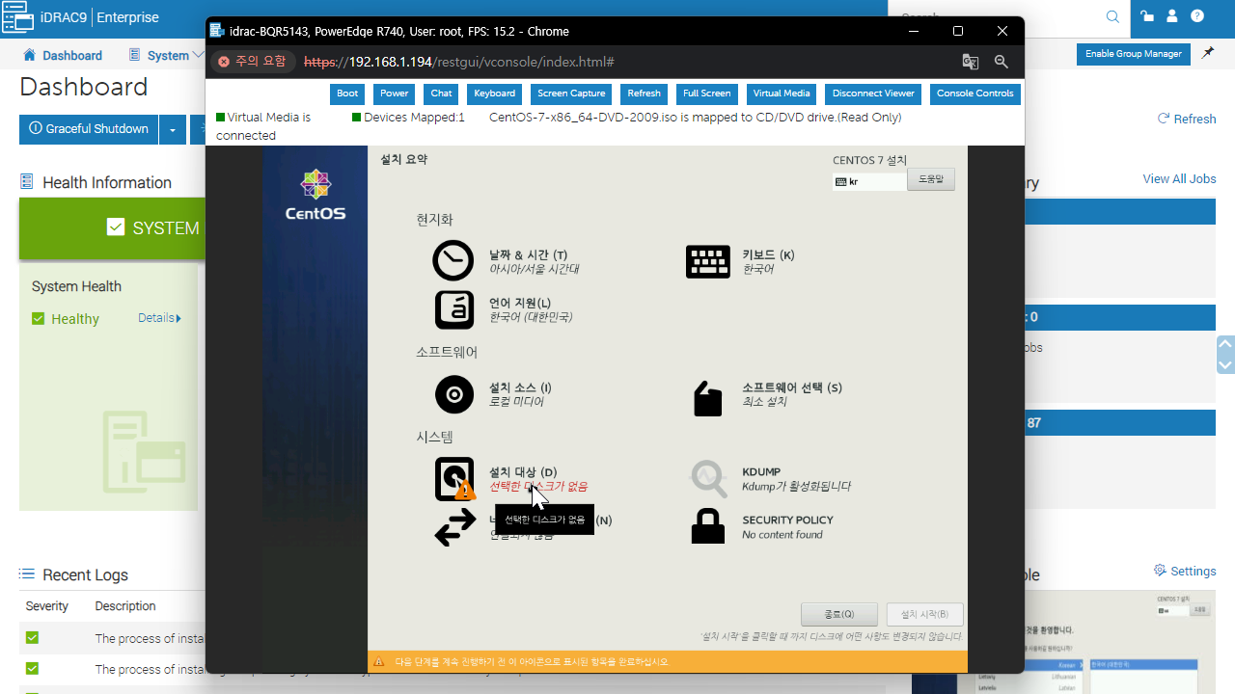Click red text 선택한 디스크가 없음 under 설치 대상
The width and height of the screenshot is (1235, 694).
coord(538,486)
